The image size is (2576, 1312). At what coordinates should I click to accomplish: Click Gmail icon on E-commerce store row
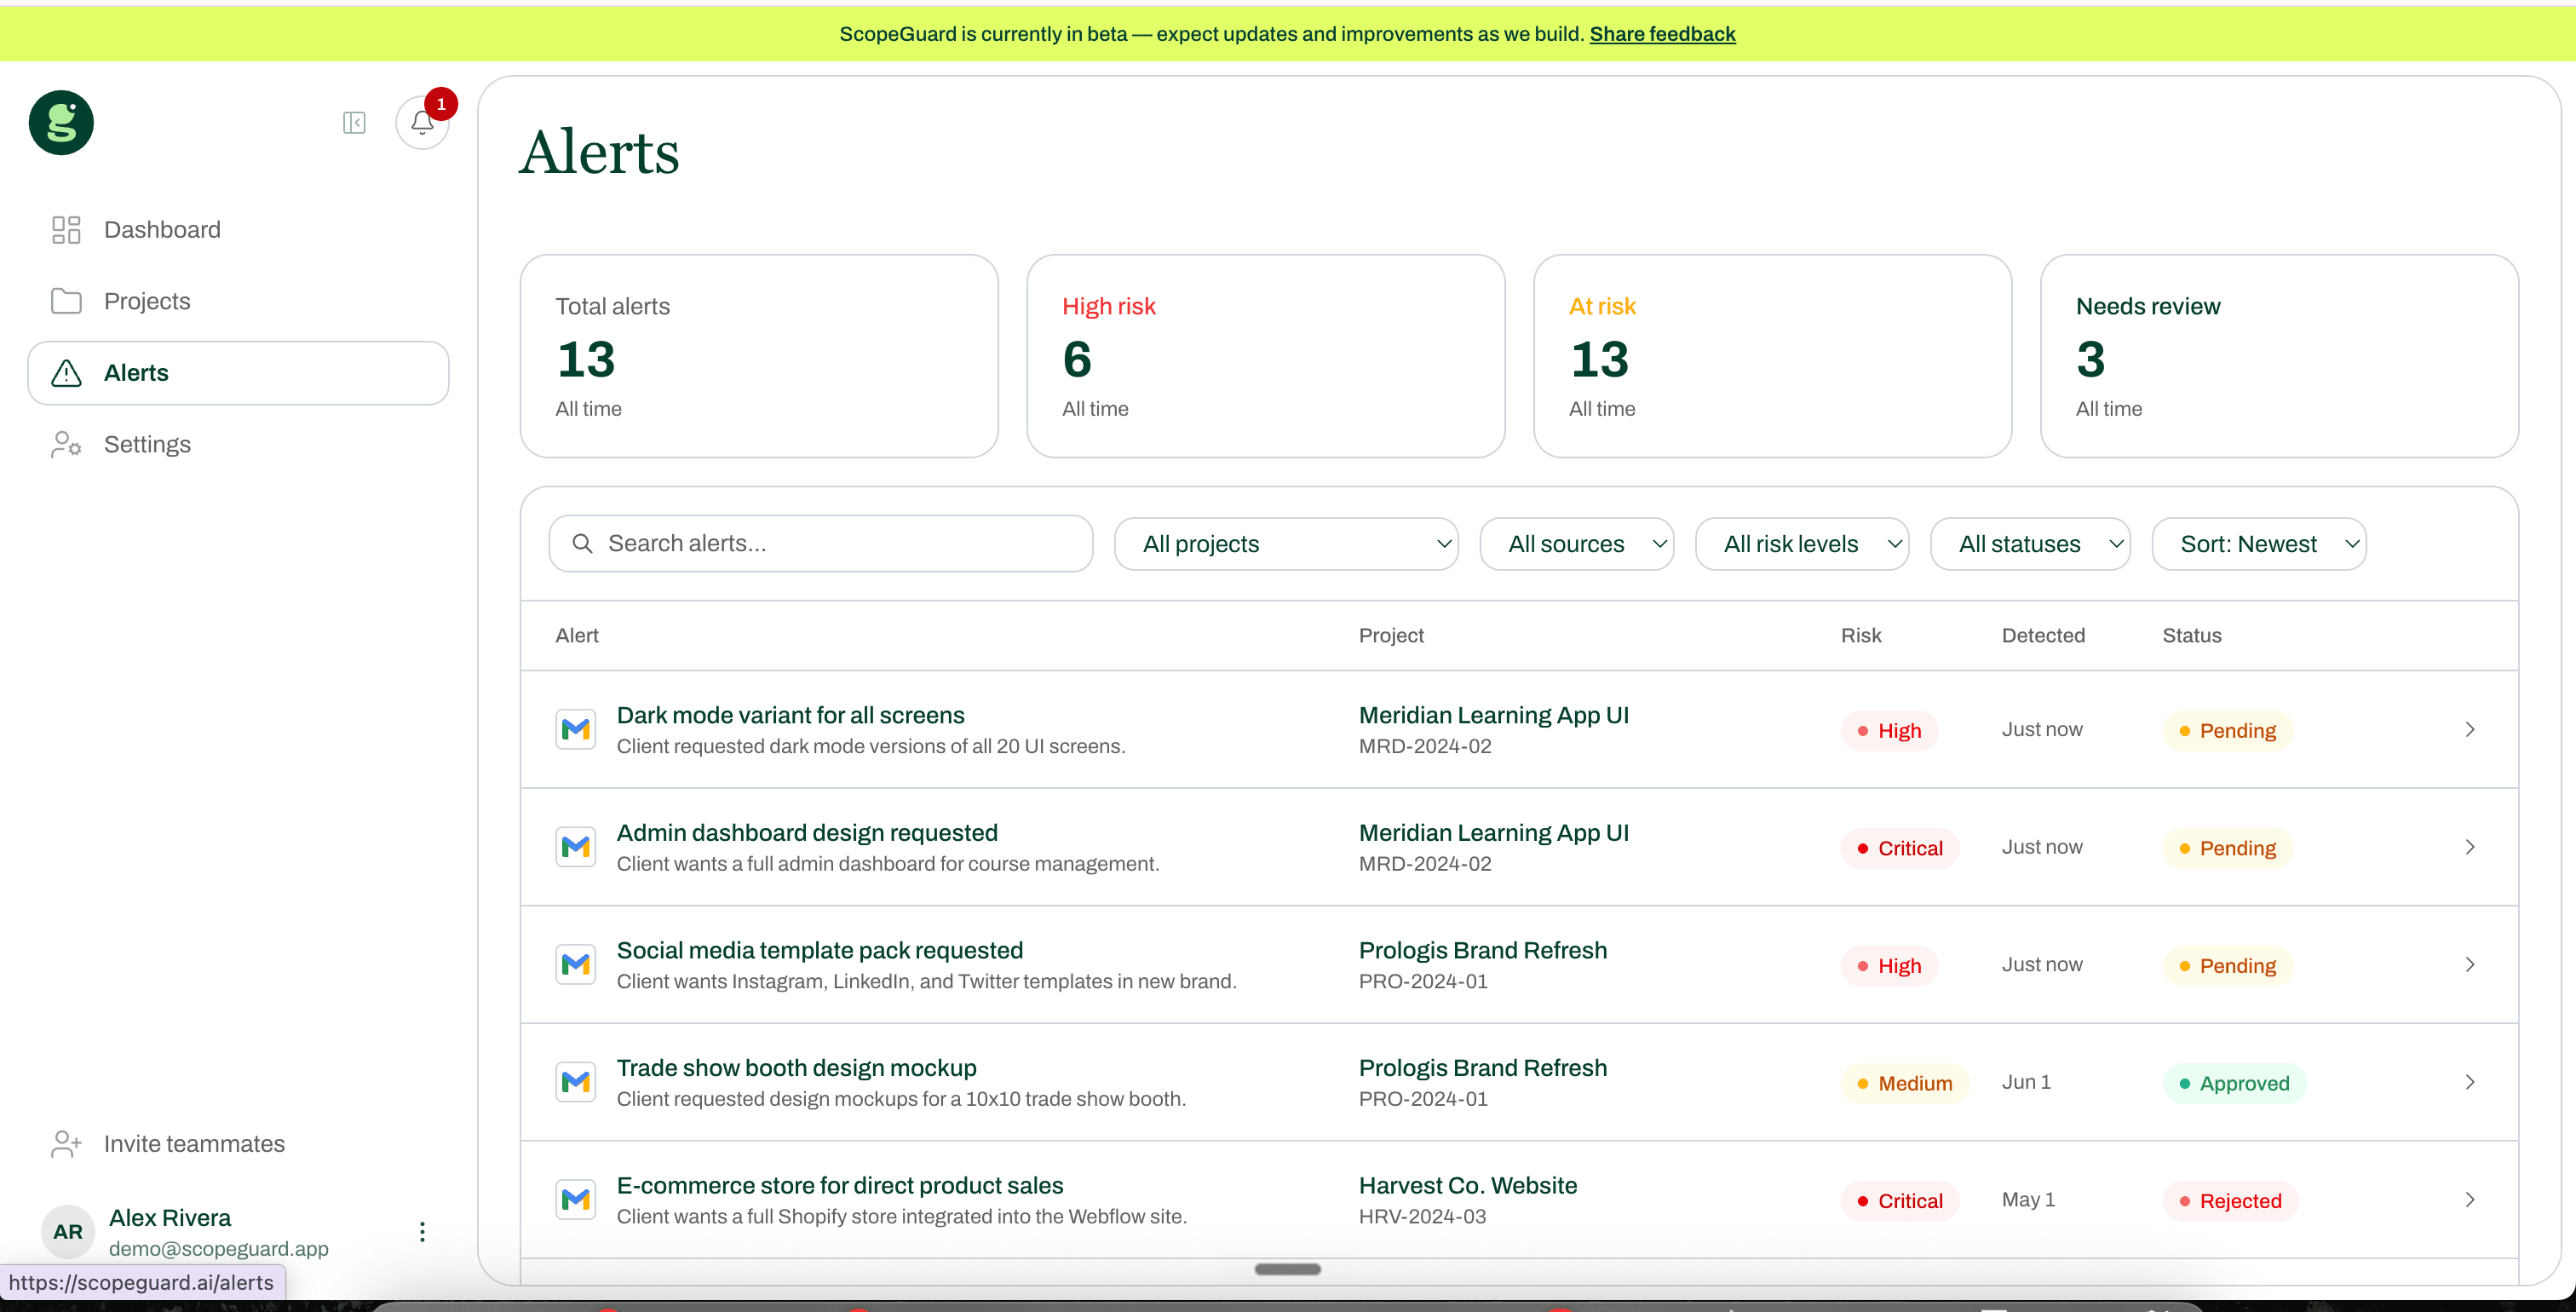576,1199
